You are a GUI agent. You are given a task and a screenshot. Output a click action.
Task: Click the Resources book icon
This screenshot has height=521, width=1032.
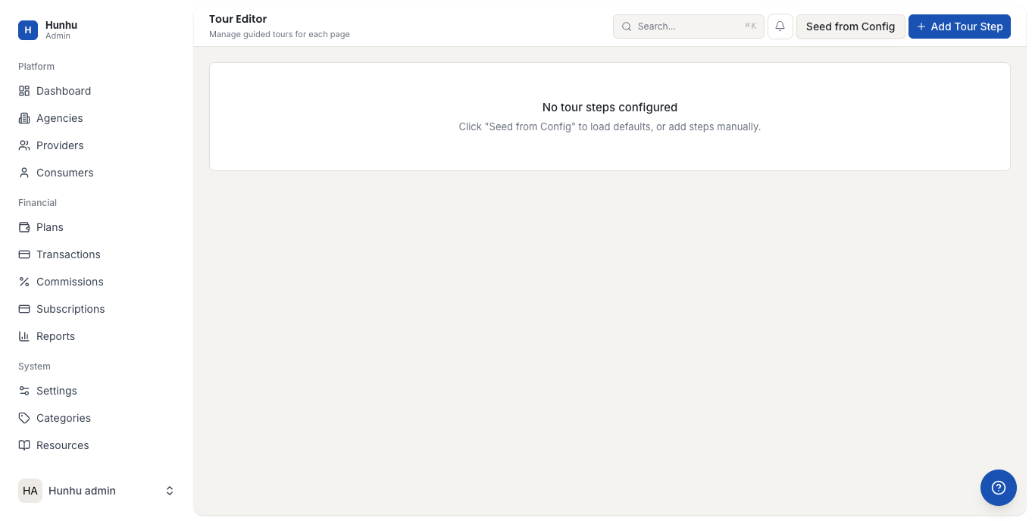24,445
